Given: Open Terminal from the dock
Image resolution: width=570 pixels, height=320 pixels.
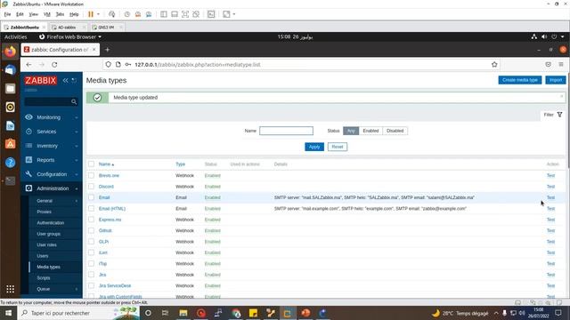Looking at the screenshot, I should tap(10, 180).
